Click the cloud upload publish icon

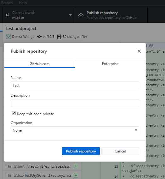click(x=81, y=15)
